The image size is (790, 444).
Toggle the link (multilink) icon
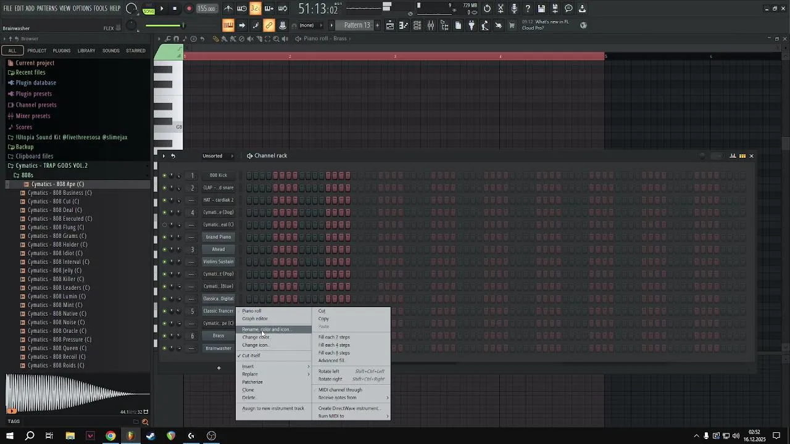(269, 25)
